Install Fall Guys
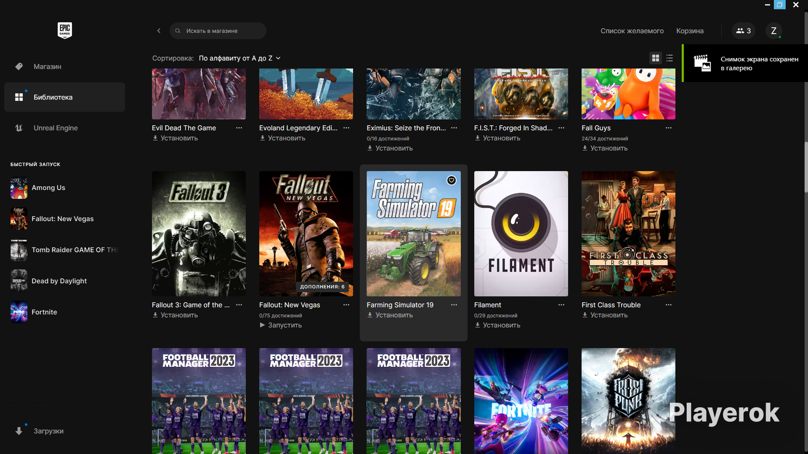Viewport: 808px width, 454px height. (x=605, y=148)
